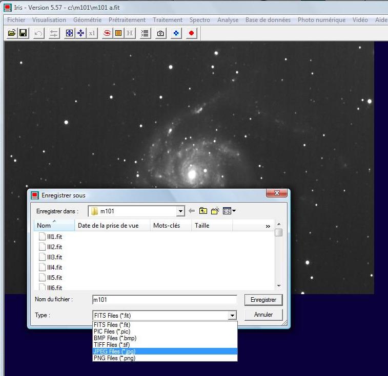Screen dimensions: 388x376
Task: Choose PIC Files (*.pic) option
Action: [165, 331]
